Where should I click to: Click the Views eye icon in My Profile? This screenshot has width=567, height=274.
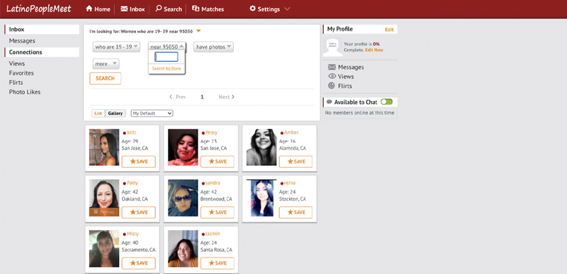332,76
